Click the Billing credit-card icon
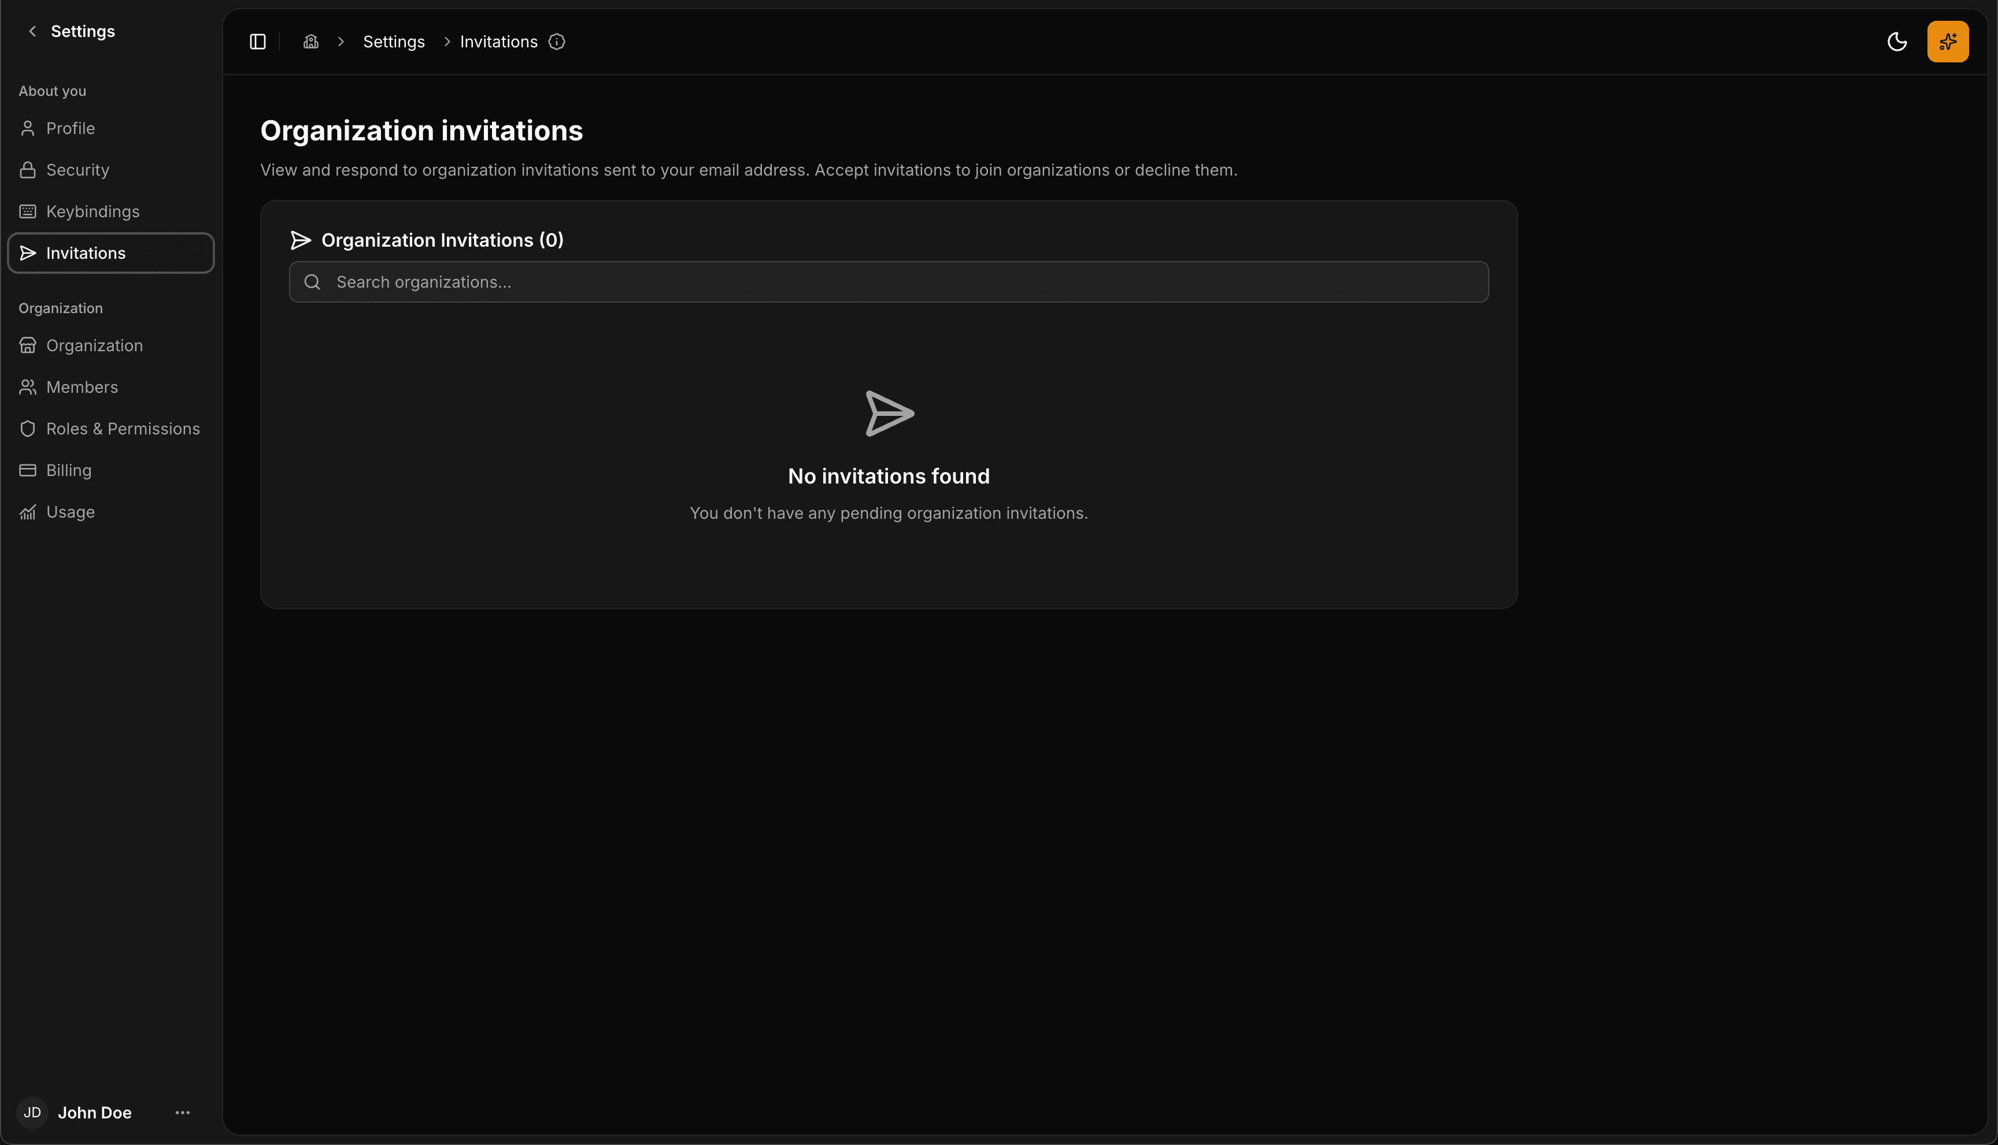This screenshot has width=1998, height=1145. [28, 470]
